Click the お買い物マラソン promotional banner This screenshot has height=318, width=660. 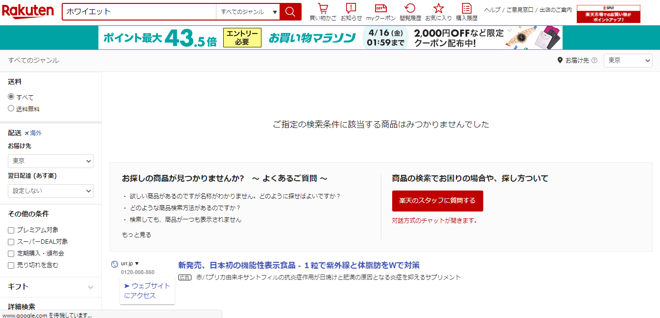click(x=330, y=38)
